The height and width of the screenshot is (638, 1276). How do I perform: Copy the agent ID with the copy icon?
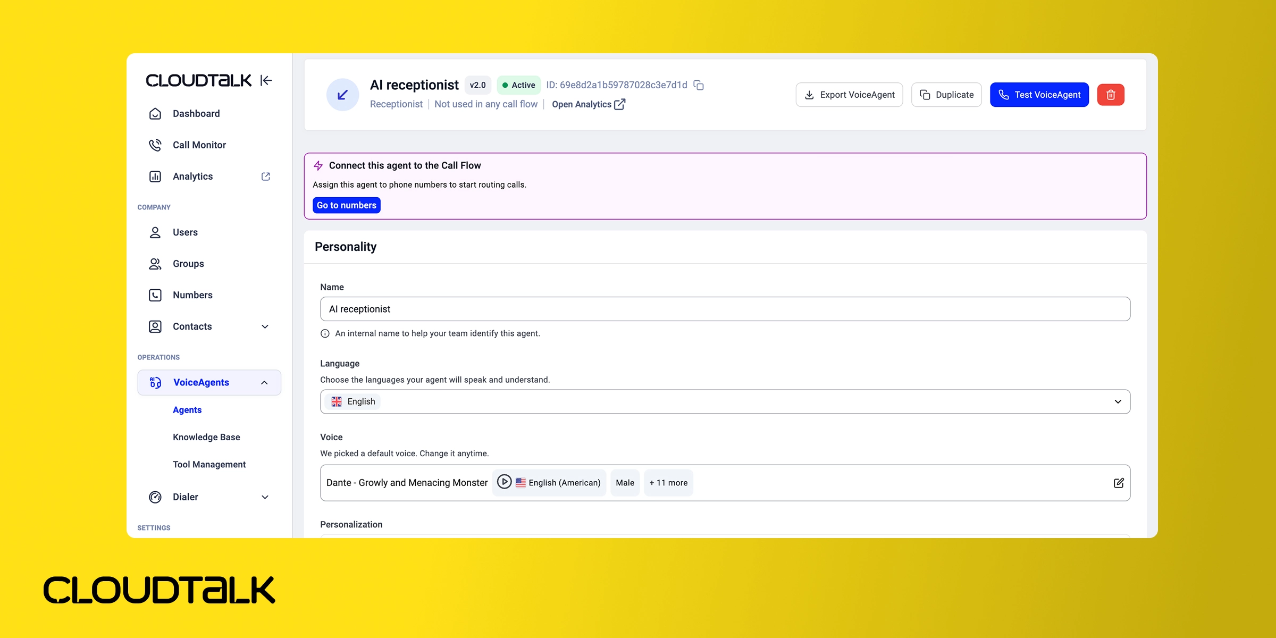pyautogui.click(x=699, y=85)
